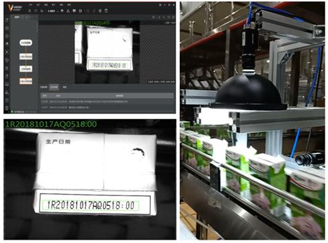Open the first menu in the menu bar
328x243 pixels.
(x=31, y=5)
